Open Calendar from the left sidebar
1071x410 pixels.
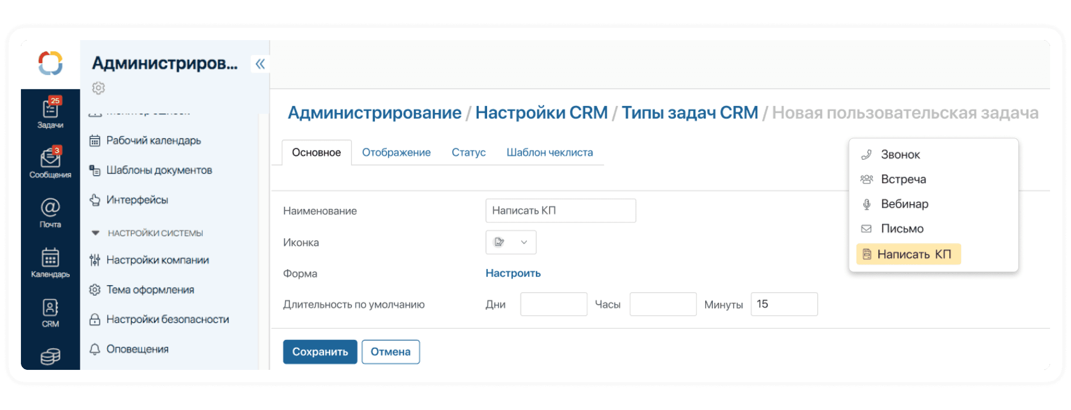[50, 262]
